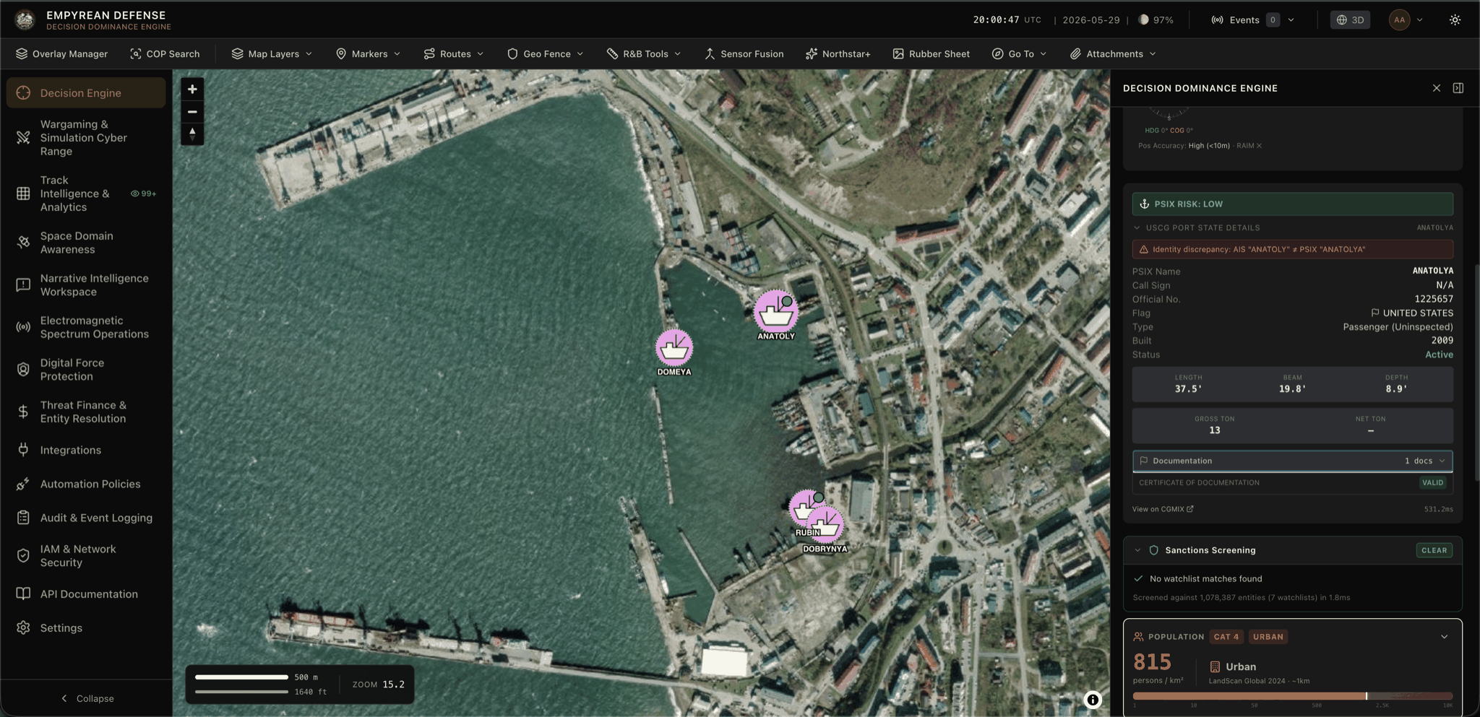Collapse the Population card chevron
The width and height of the screenshot is (1480, 717).
click(1444, 637)
